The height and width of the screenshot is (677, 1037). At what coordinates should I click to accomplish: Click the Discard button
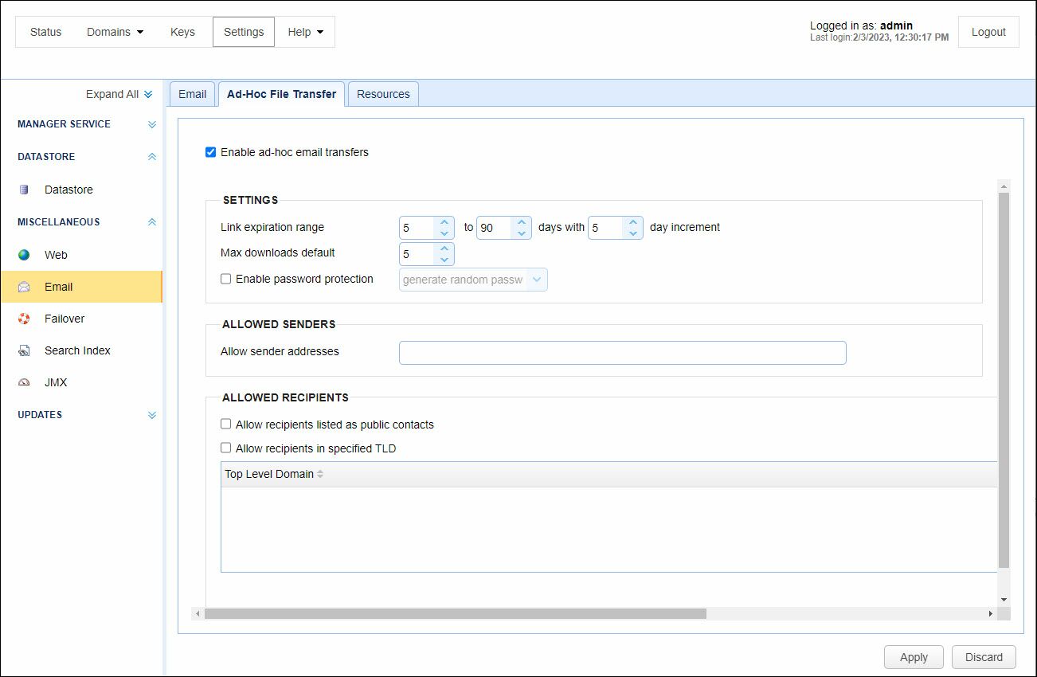(x=984, y=657)
